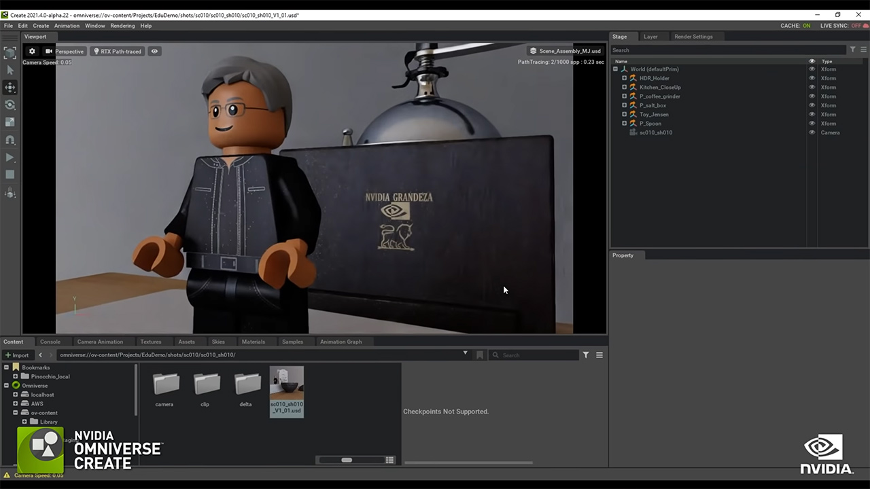Collapse the World defaultPrim node
The height and width of the screenshot is (489, 870).
coord(615,69)
